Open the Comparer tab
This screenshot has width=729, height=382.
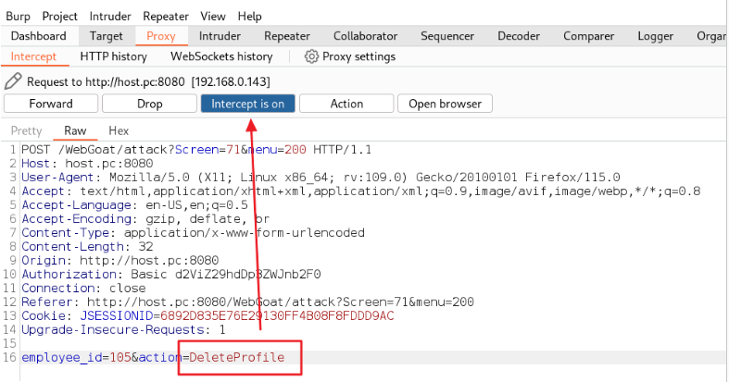tap(588, 36)
